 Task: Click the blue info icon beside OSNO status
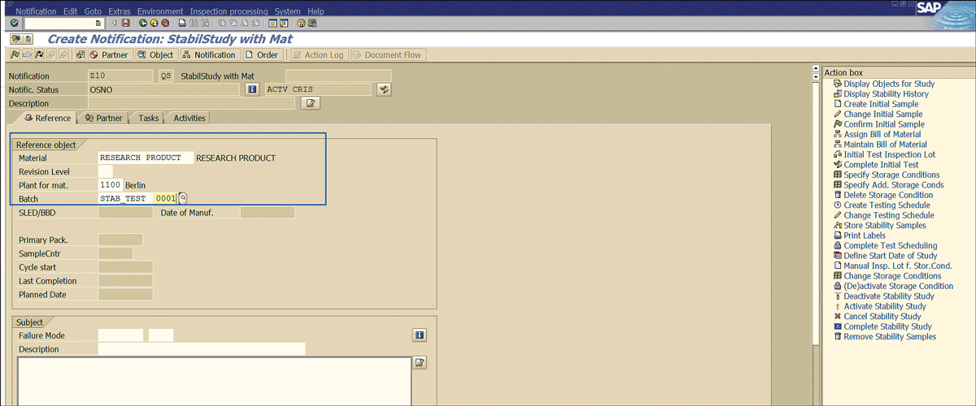[253, 89]
